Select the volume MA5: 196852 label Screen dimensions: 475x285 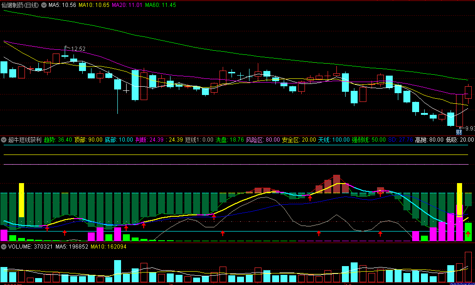coord(72,247)
